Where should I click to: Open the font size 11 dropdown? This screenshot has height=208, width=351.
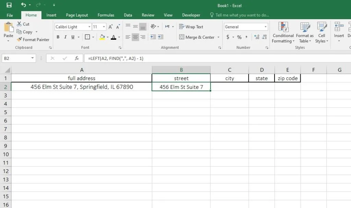(x=104, y=27)
